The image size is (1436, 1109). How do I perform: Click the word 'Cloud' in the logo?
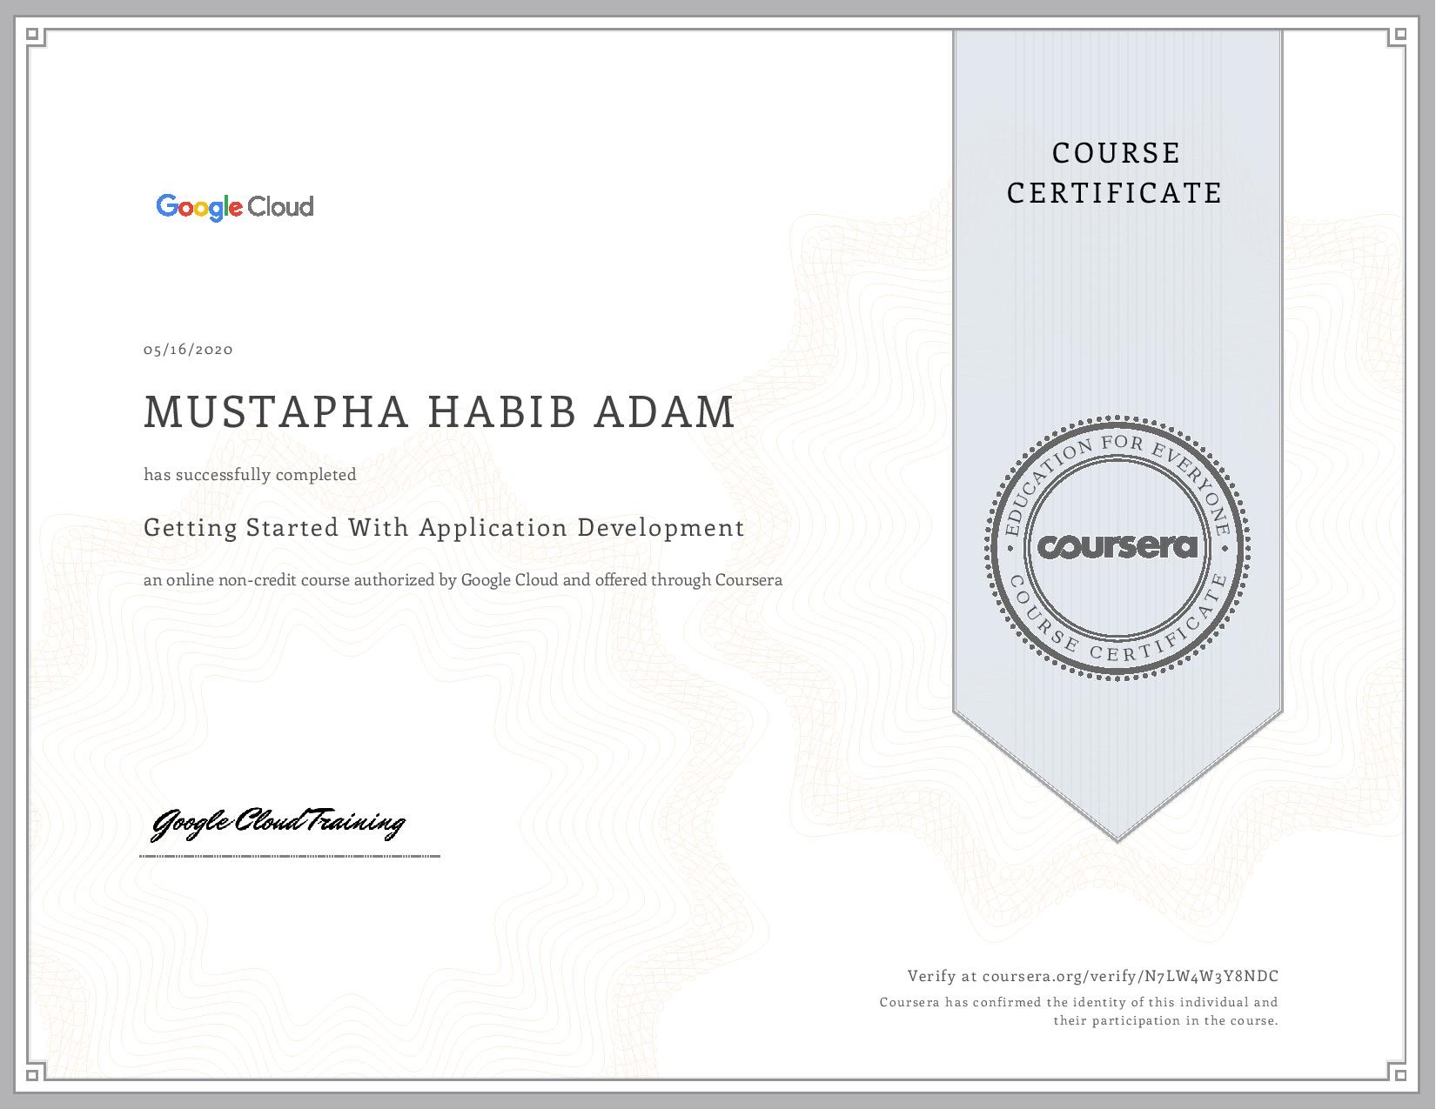coord(280,206)
